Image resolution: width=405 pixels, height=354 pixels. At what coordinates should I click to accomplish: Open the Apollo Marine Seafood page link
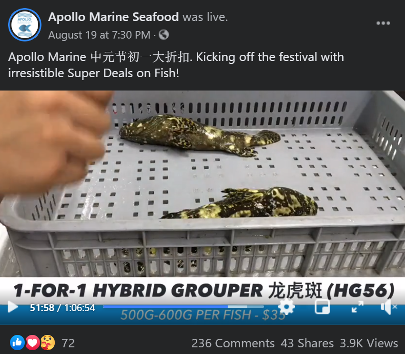[x=113, y=17]
